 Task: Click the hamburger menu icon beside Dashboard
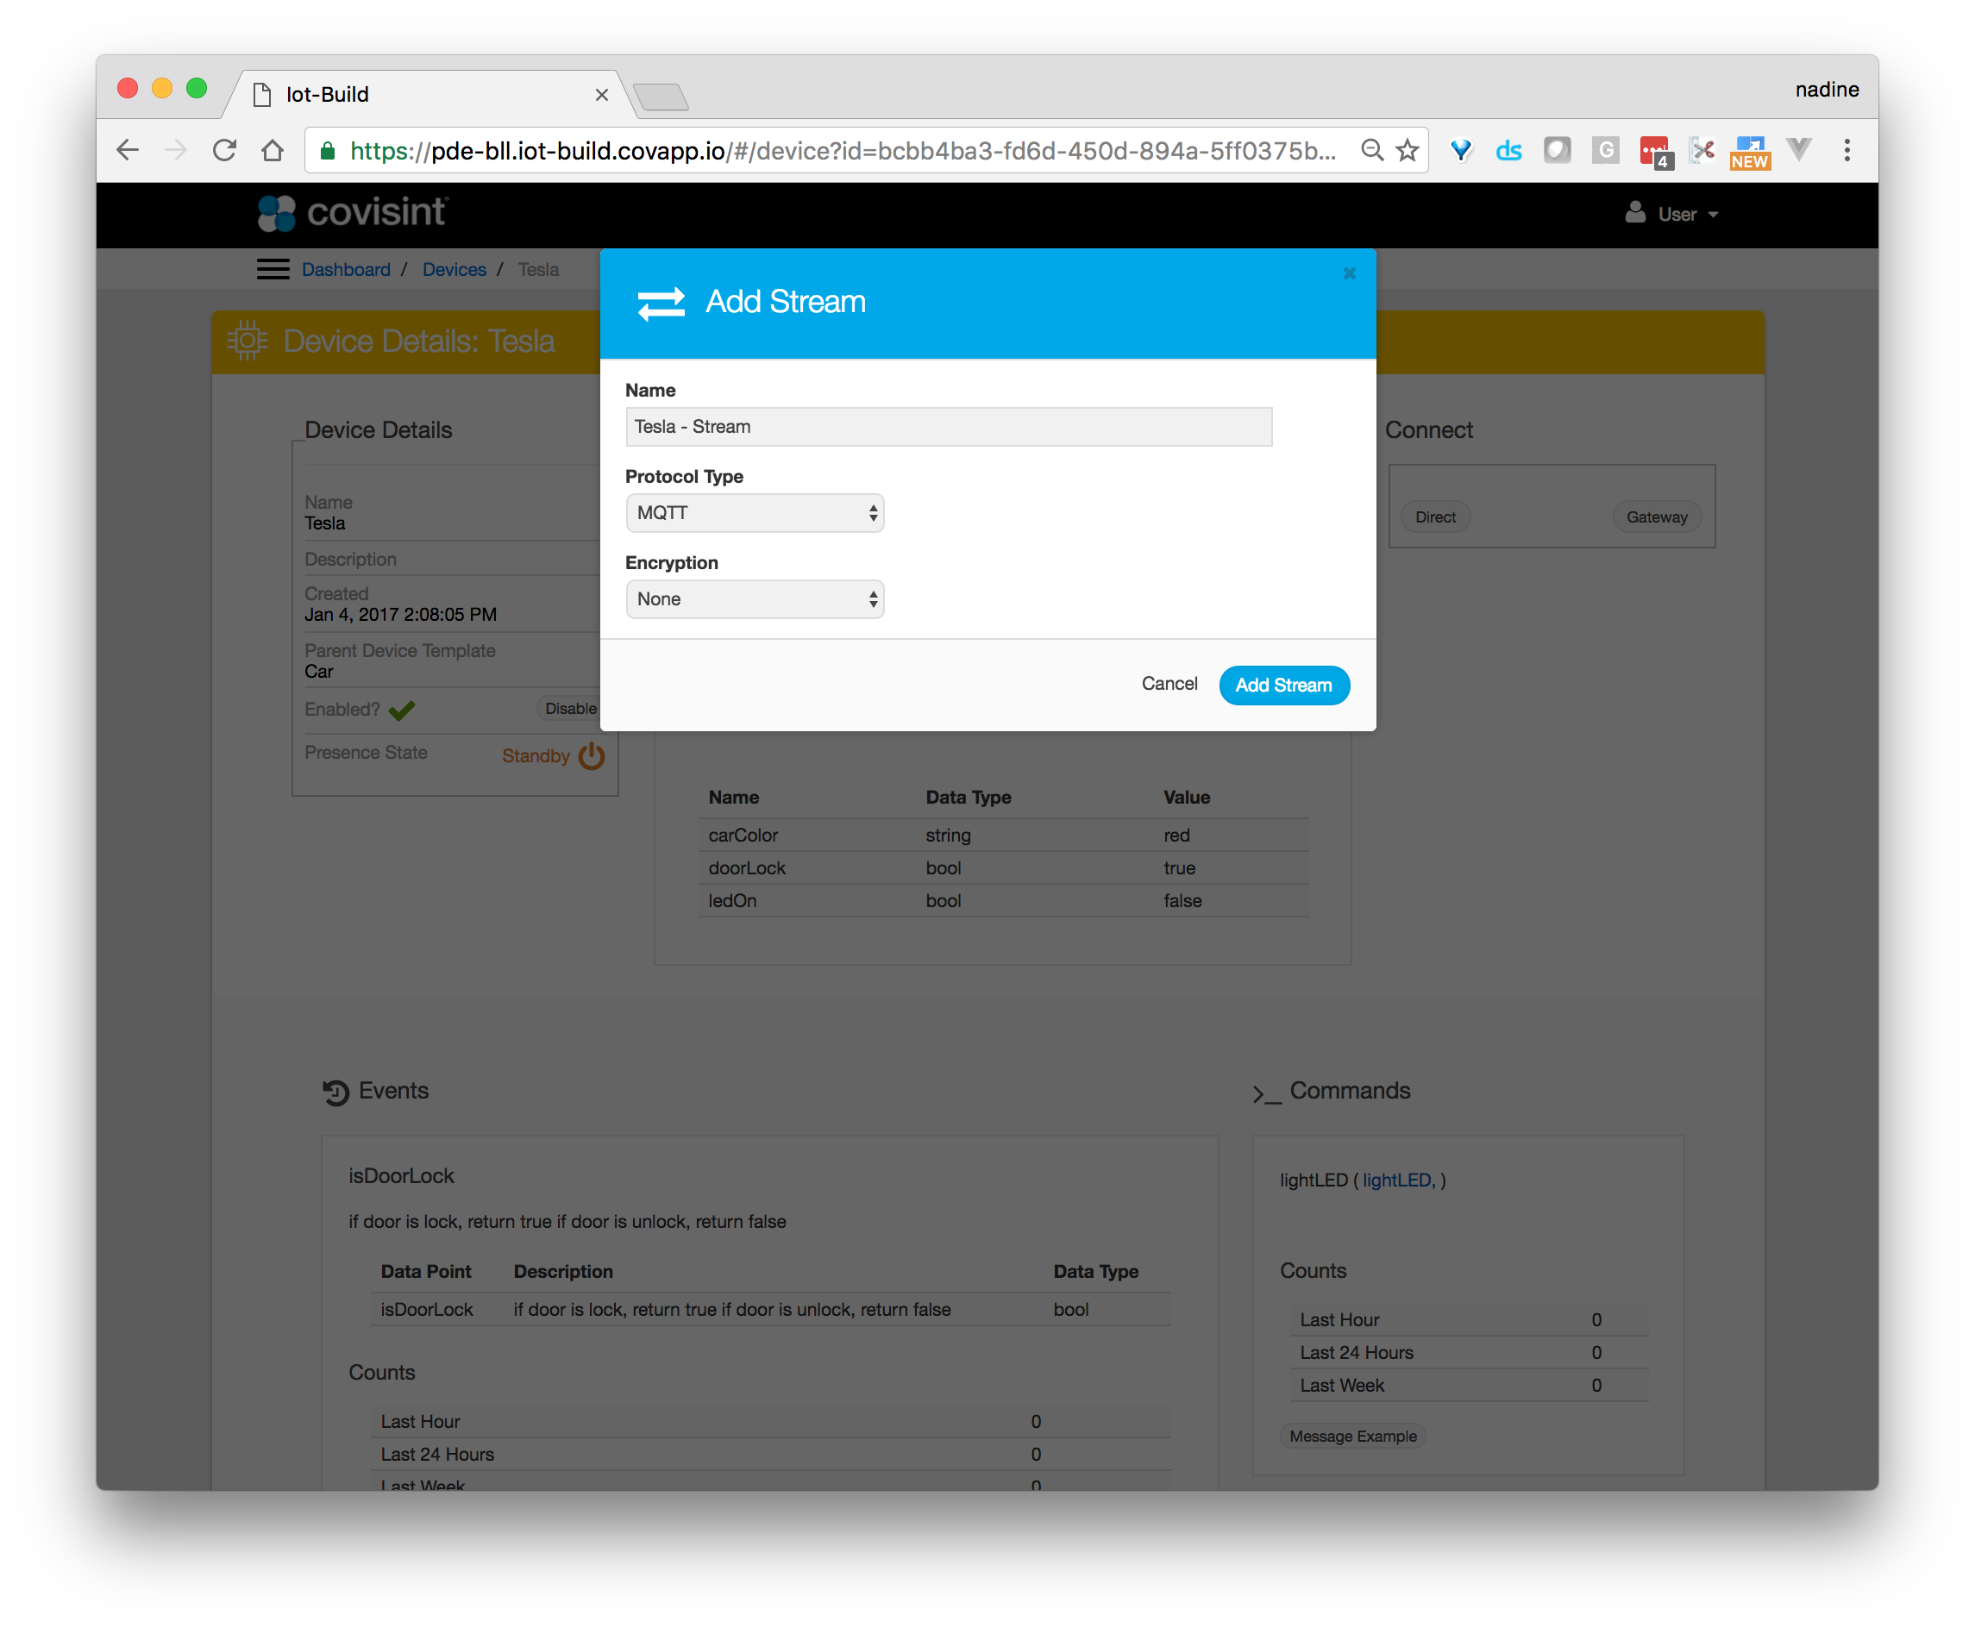[x=273, y=270]
